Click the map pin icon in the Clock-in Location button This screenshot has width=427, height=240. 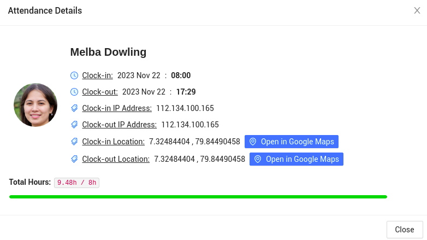click(253, 142)
